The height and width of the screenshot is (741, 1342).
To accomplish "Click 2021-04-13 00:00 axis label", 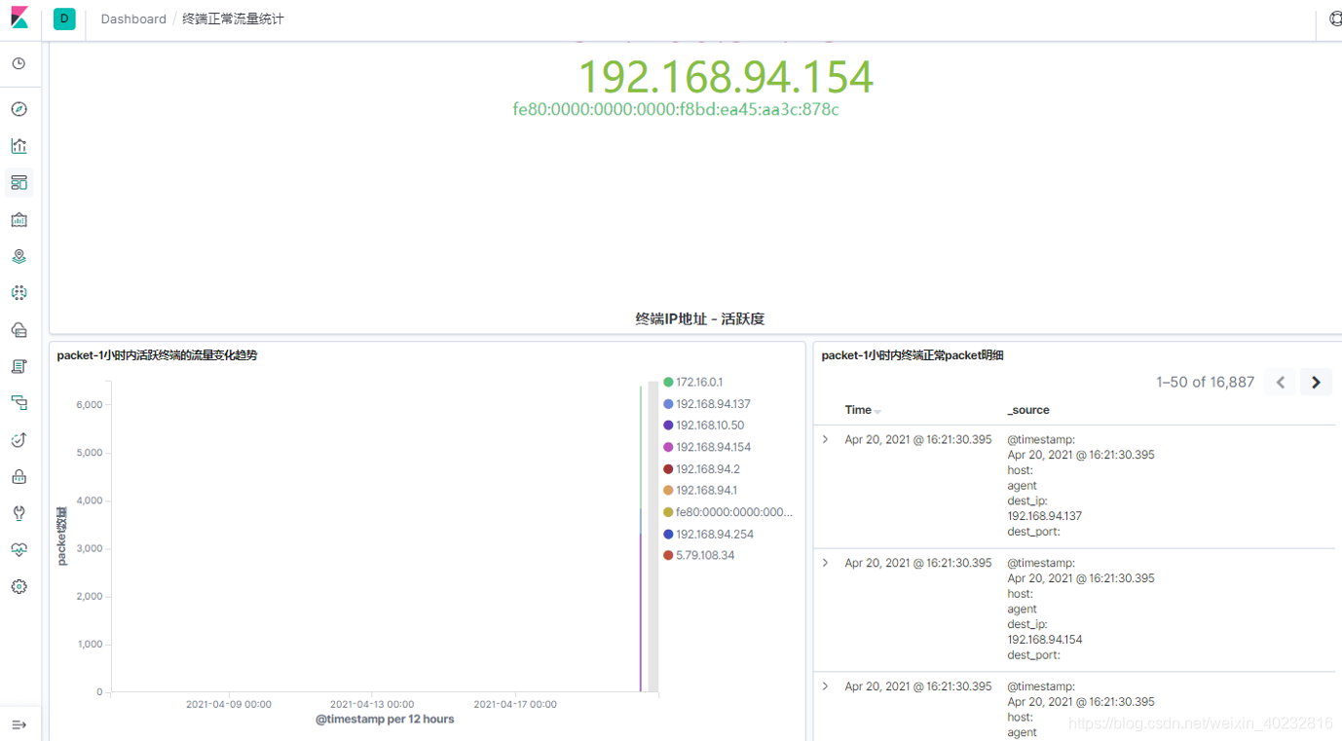I will [x=372, y=704].
